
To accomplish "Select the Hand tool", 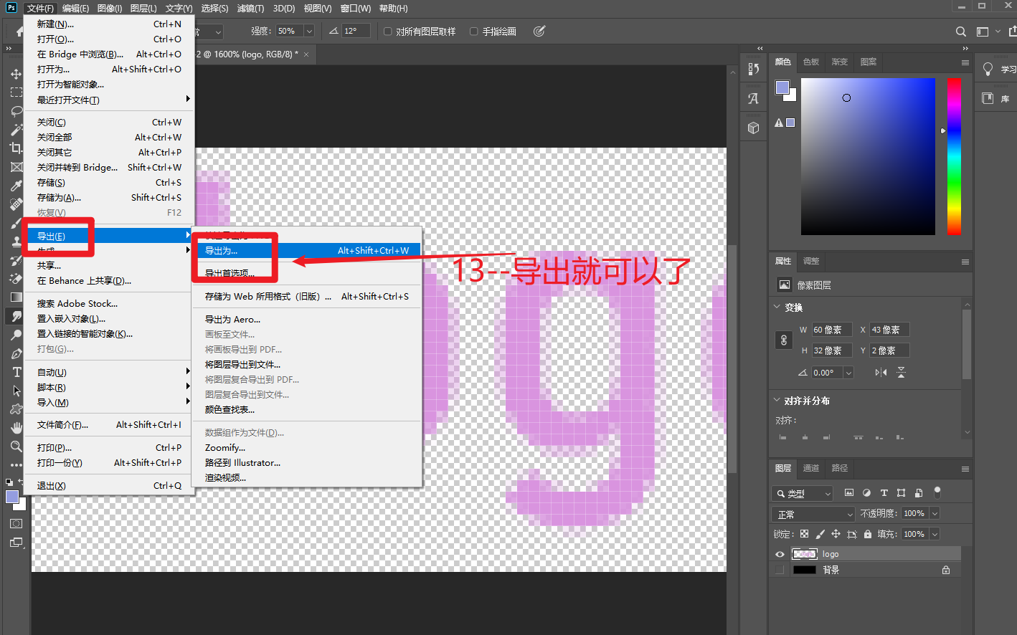I will point(16,428).
